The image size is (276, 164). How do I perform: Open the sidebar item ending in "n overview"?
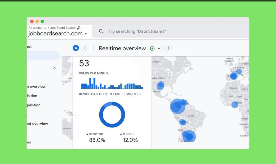36,86
